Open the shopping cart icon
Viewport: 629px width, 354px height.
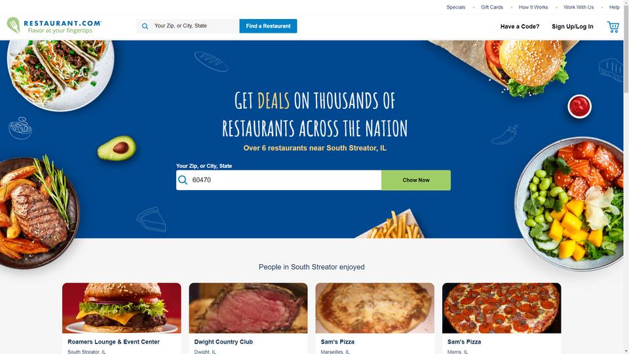point(613,26)
